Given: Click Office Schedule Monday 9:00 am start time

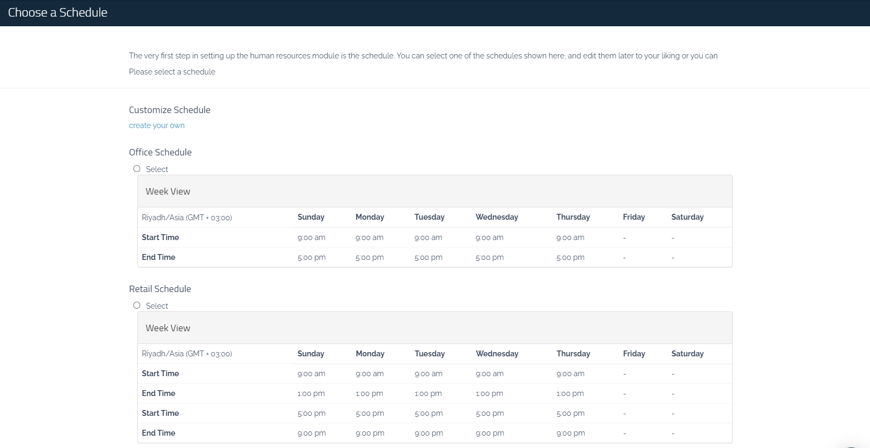Looking at the screenshot, I should click(369, 237).
